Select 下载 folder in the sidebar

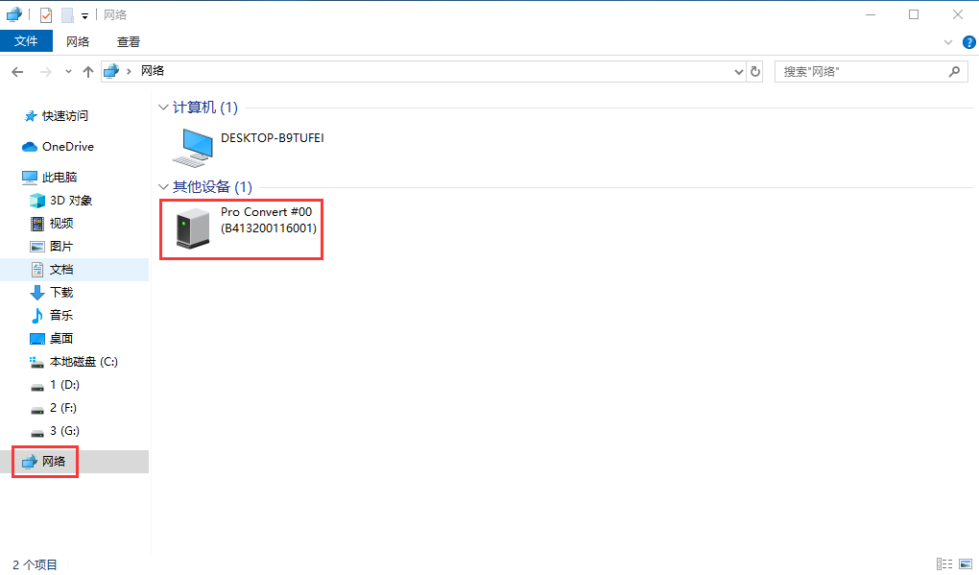(61, 293)
